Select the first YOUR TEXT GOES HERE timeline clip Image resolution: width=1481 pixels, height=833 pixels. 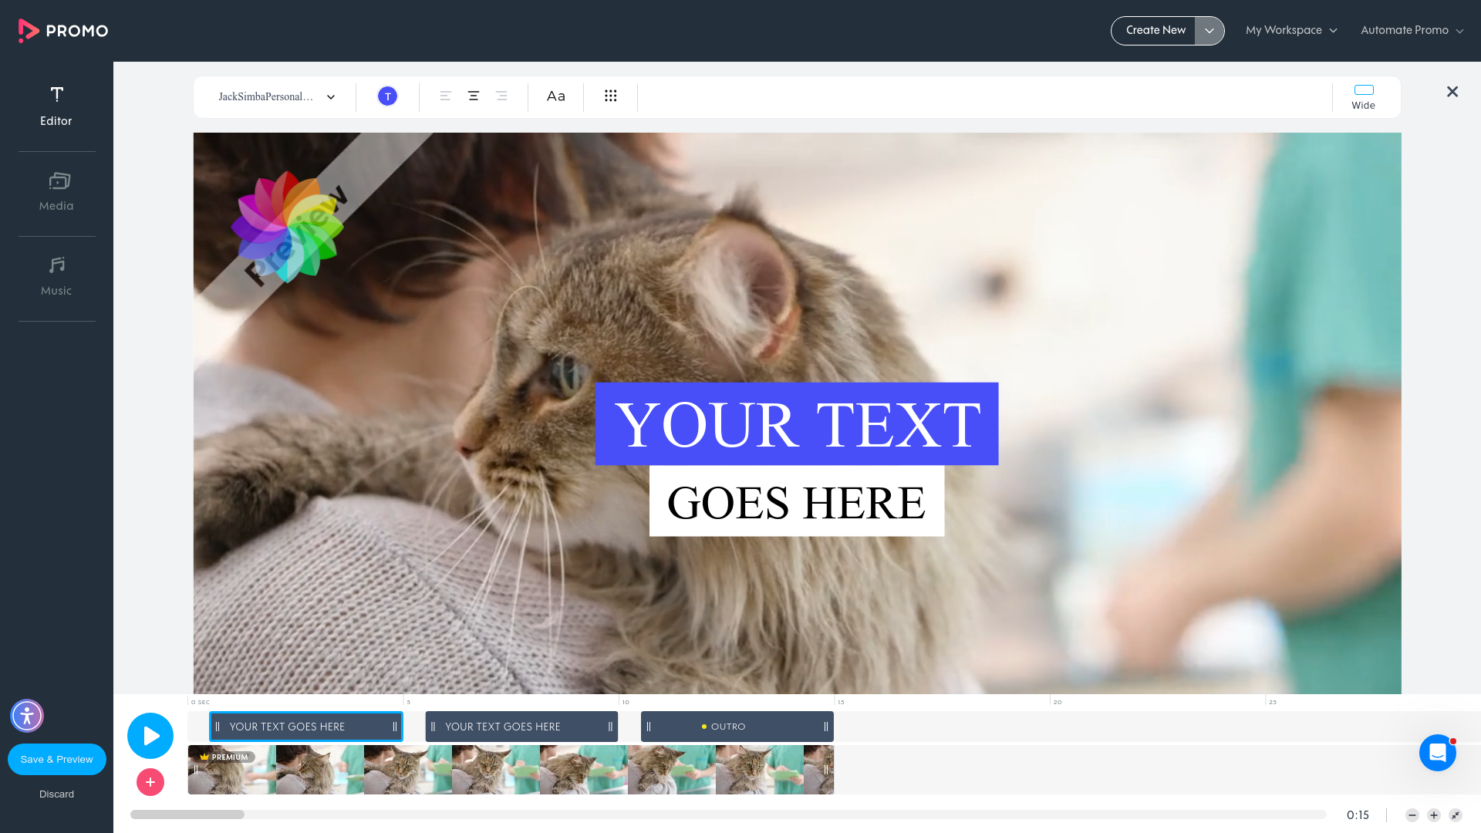pos(306,727)
